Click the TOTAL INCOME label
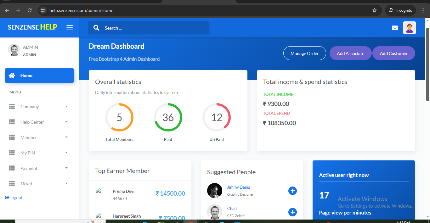The width and height of the screenshot is (430, 223). click(278, 94)
